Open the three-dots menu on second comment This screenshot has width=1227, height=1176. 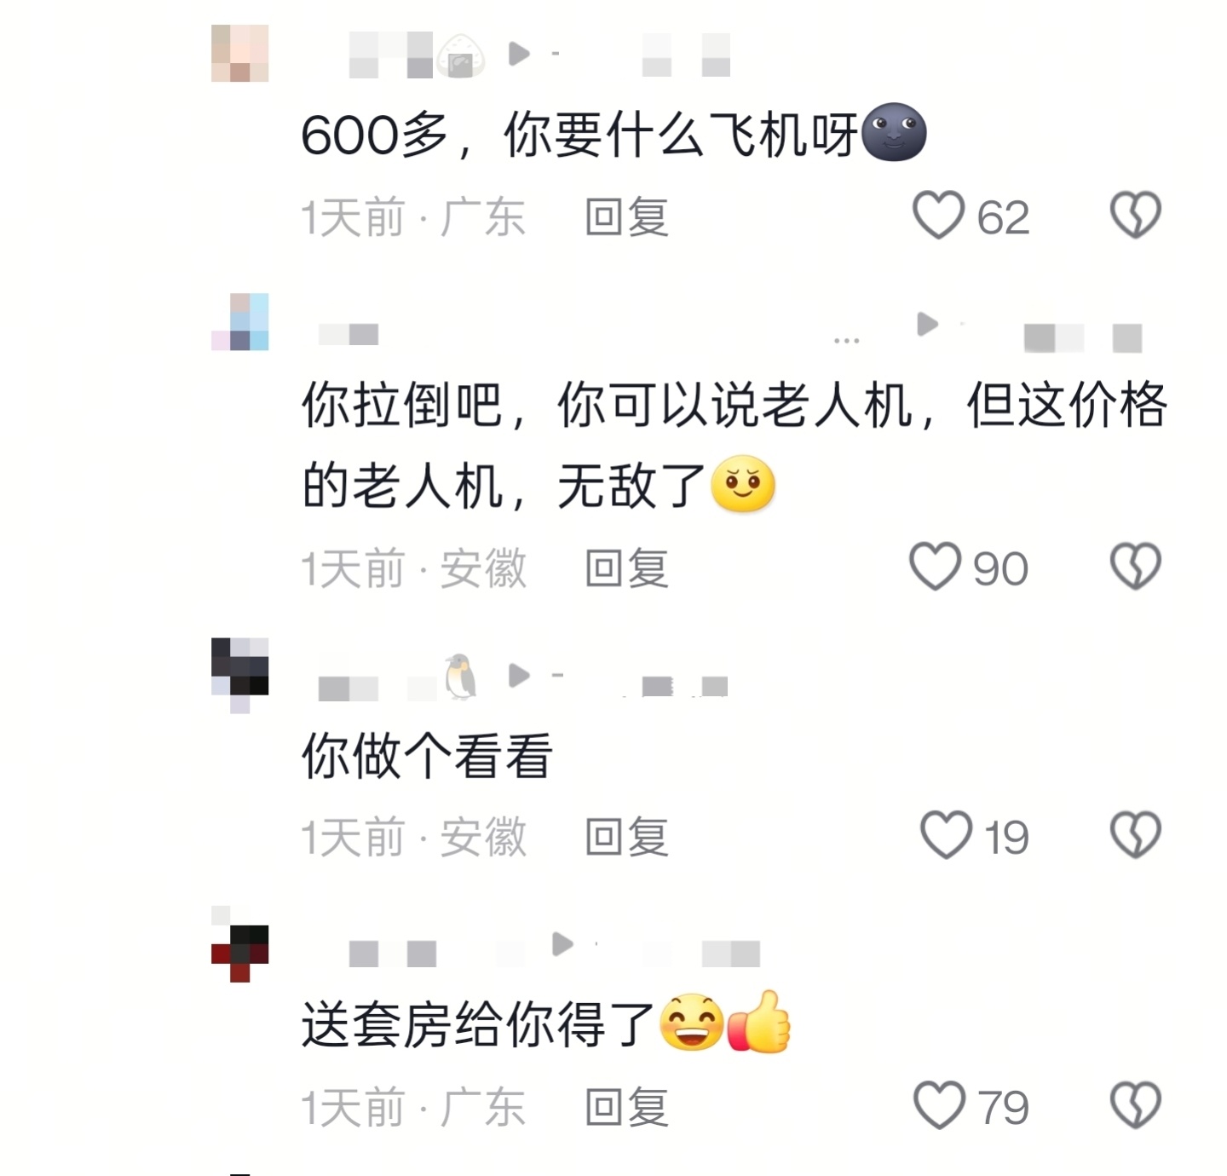tap(846, 341)
